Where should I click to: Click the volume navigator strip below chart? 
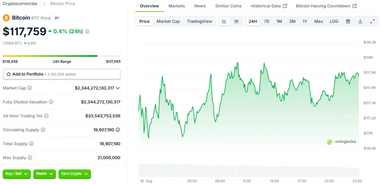click(249, 170)
